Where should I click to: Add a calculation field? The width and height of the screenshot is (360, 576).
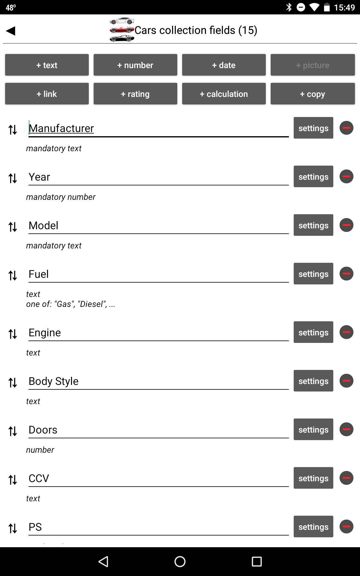pyautogui.click(x=224, y=94)
